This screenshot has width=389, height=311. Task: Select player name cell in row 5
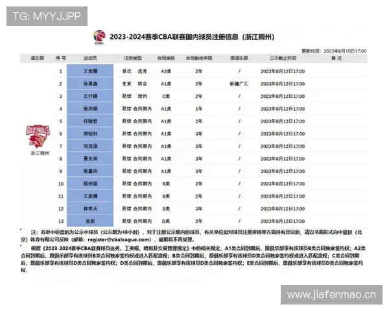pyautogui.click(x=90, y=121)
